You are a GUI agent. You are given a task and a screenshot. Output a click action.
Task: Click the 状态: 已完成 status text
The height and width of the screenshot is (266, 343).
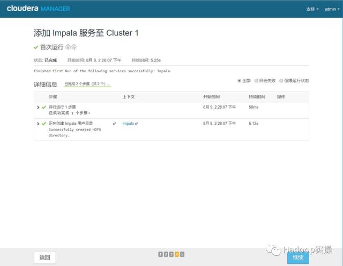coord(45,60)
